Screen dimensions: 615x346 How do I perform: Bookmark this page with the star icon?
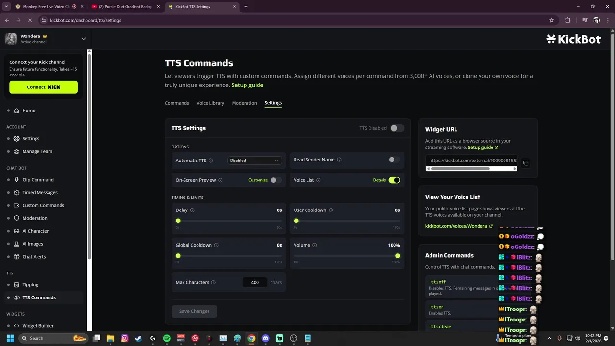[x=552, y=20]
